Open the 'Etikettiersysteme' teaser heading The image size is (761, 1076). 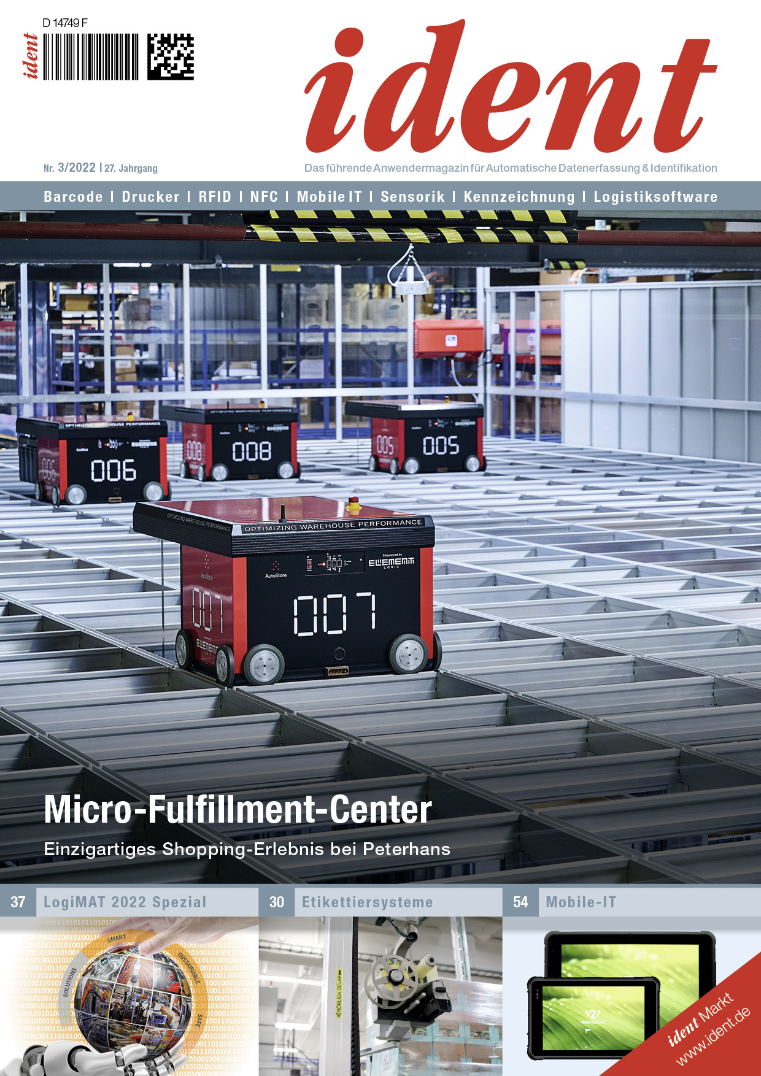368,902
